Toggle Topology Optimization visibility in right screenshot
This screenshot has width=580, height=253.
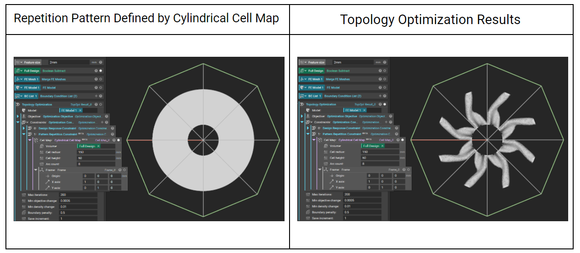tap(385, 104)
